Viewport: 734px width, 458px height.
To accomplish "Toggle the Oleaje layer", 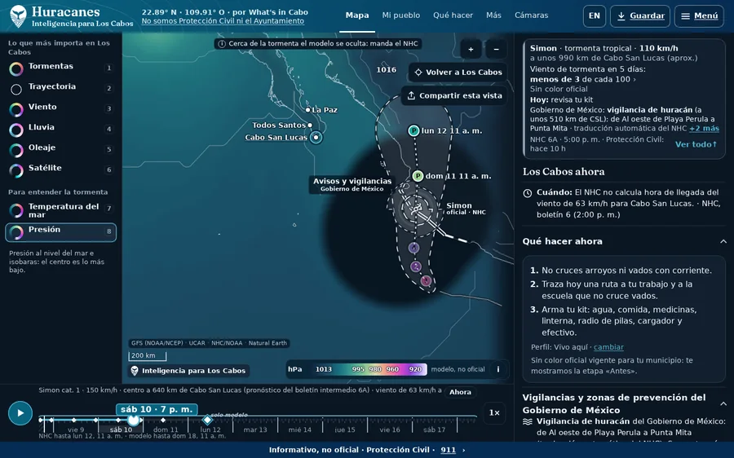I will coord(61,149).
